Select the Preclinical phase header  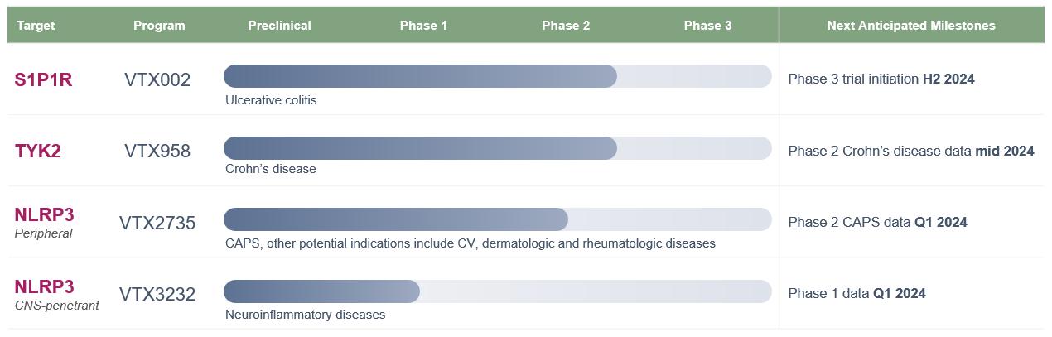click(279, 26)
